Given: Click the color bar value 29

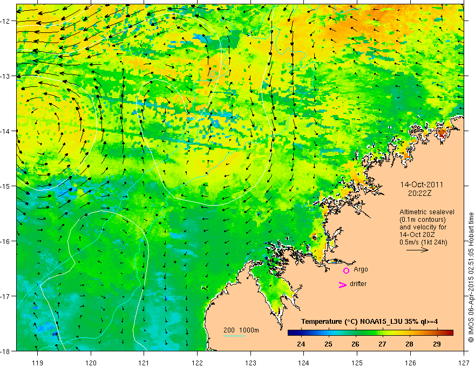Looking at the screenshot, I should [437, 344].
